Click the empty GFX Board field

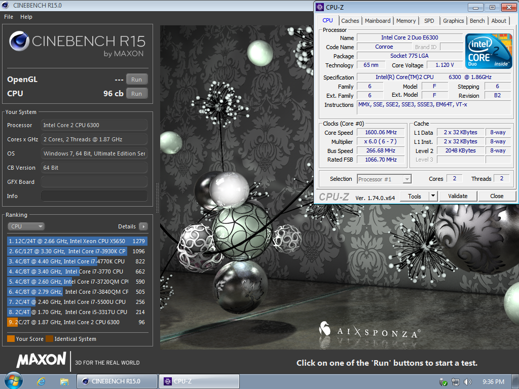coord(94,182)
